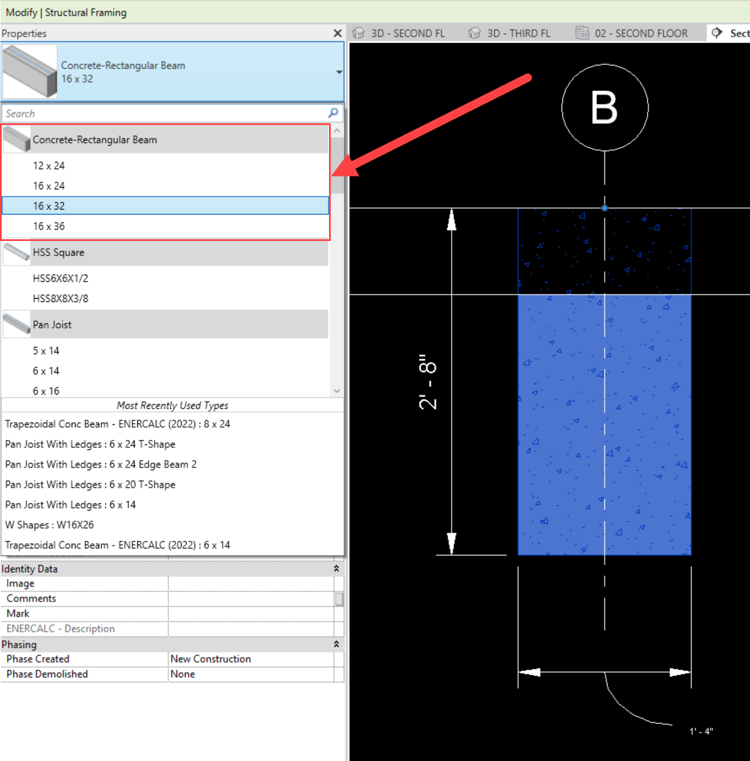This screenshot has width=750, height=761.
Task: Click the Pan Joist family icon
Action: pyautogui.click(x=16, y=324)
